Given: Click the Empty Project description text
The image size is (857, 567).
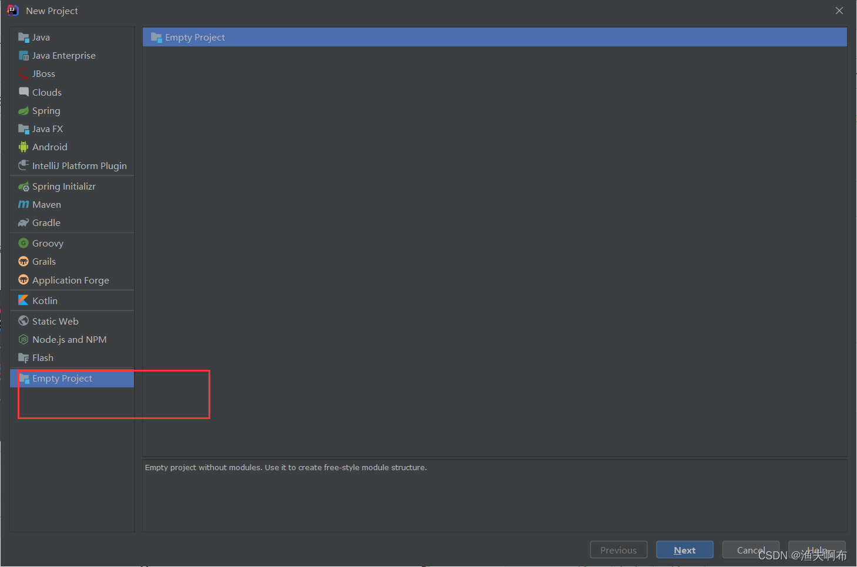Looking at the screenshot, I should (286, 468).
